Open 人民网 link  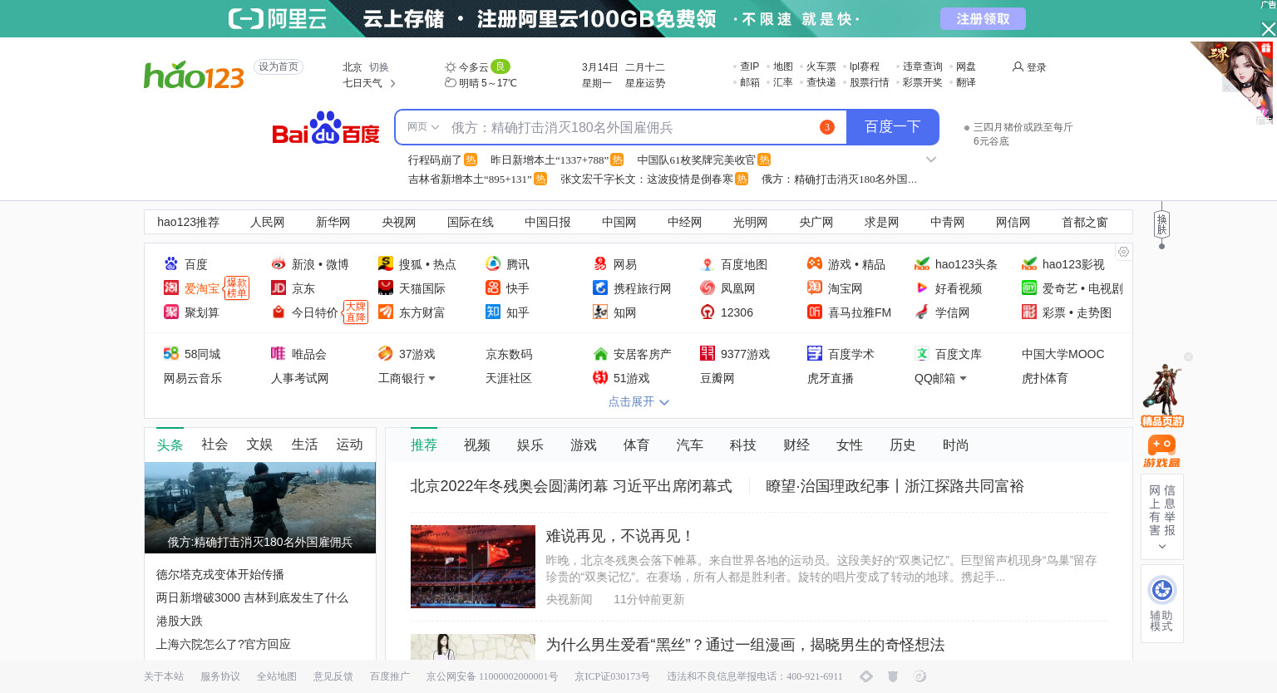pyautogui.click(x=268, y=222)
